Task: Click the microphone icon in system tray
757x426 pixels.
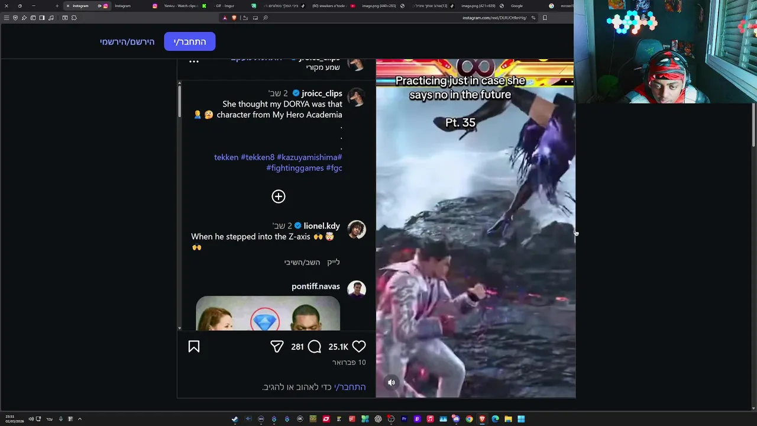Action: [60, 419]
